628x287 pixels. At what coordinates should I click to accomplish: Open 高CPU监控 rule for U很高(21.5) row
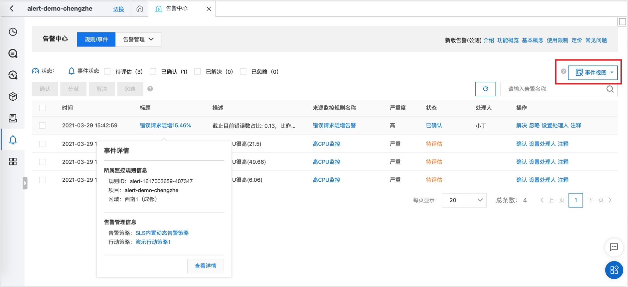[326, 144]
